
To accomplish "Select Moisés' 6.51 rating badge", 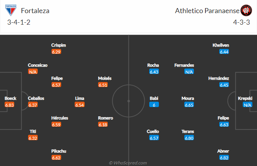I will [x=103, y=85].
